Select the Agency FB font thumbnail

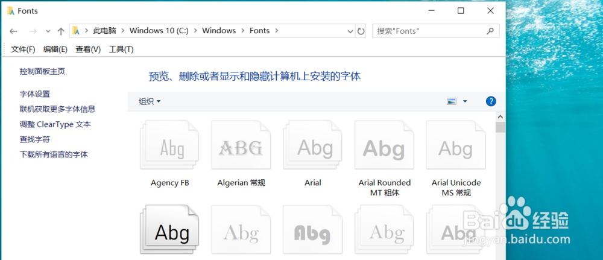pos(169,145)
